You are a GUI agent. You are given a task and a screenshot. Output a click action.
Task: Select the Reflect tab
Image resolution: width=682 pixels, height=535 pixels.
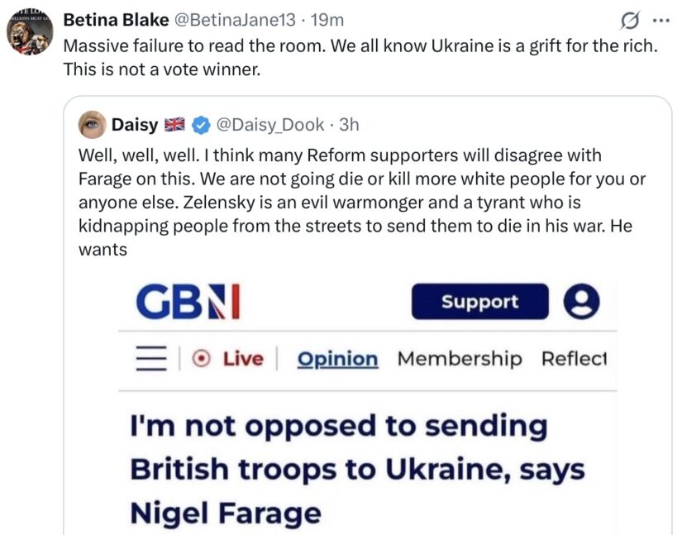[x=574, y=359]
